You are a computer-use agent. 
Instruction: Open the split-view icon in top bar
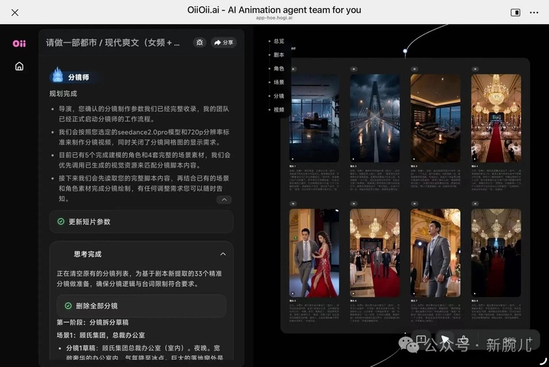pos(515,12)
